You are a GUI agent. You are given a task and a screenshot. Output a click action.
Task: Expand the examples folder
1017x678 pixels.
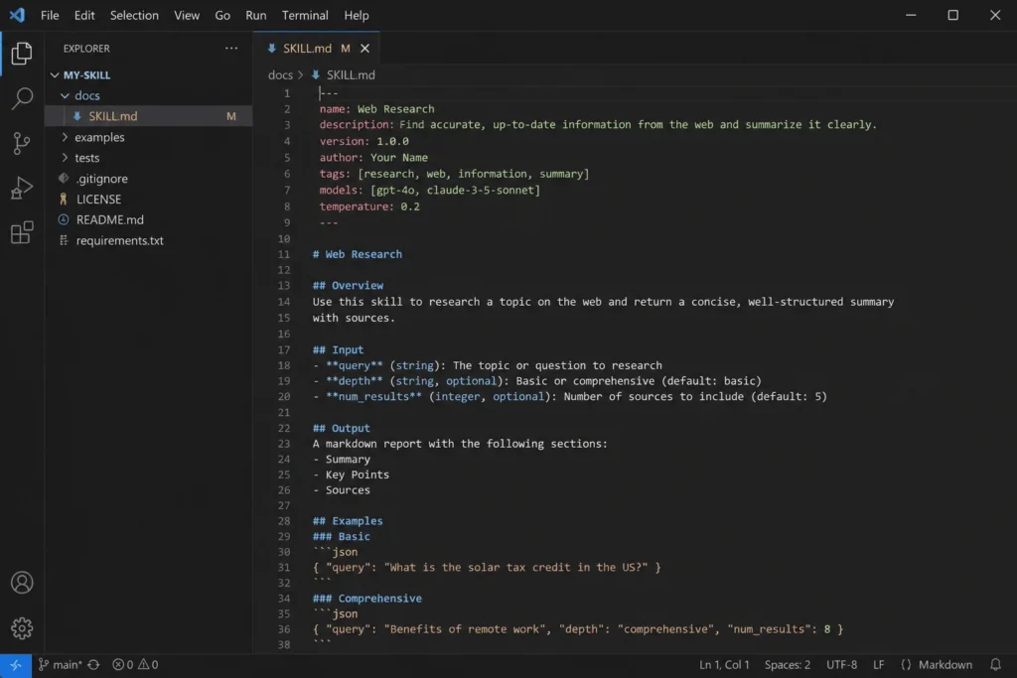point(65,137)
